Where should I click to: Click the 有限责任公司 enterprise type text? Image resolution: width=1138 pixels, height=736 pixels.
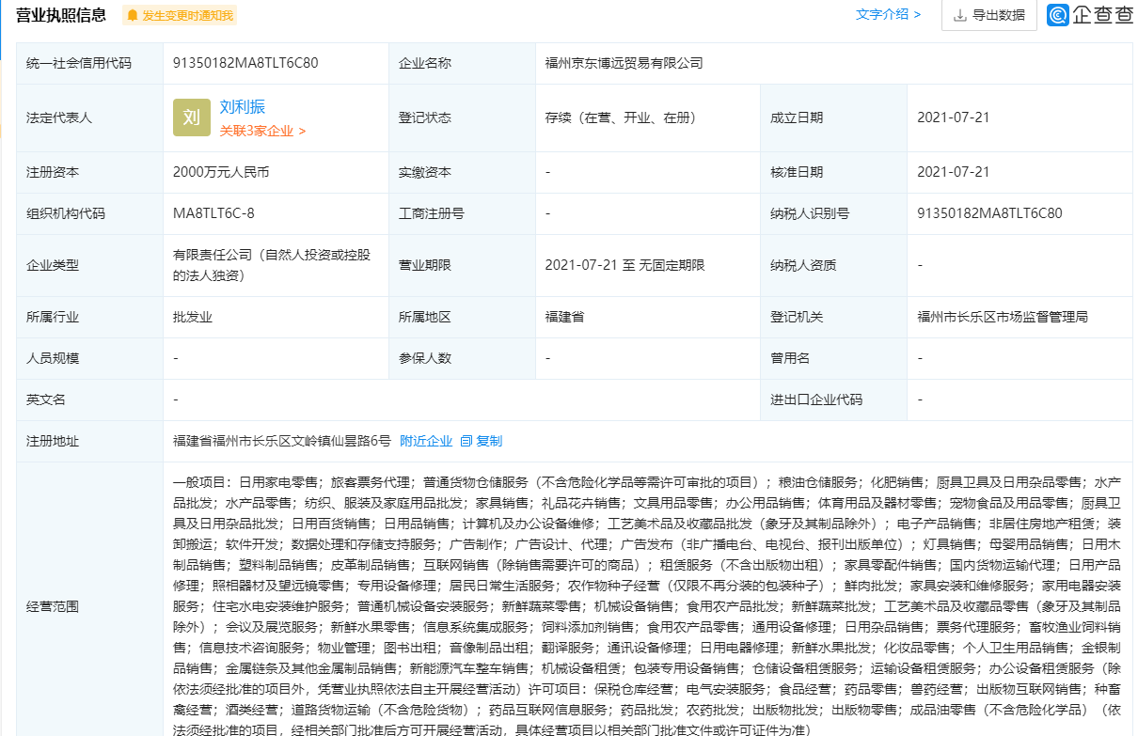point(273,265)
